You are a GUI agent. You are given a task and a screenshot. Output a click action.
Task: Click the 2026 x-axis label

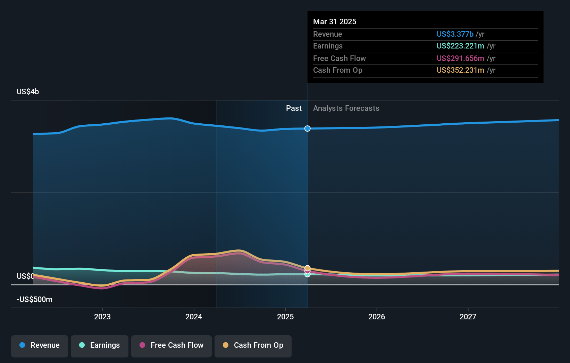point(377,317)
